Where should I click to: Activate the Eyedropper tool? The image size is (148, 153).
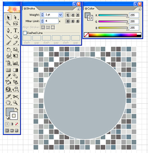pos(8,76)
